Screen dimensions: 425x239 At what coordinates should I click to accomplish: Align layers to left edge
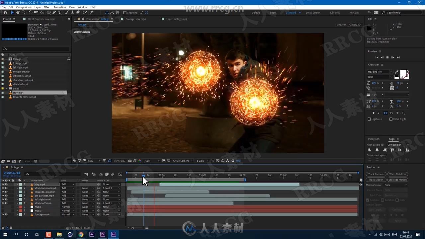coord(369,150)
